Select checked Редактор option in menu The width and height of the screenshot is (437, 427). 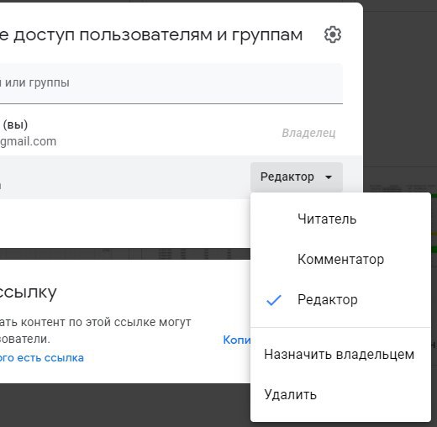(x=340, y=299)
